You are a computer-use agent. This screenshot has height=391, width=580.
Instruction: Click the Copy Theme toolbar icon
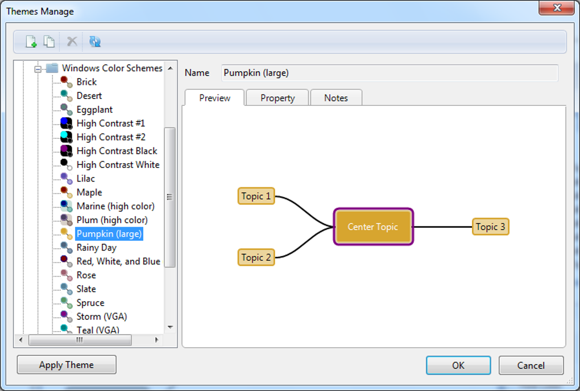tap(49, 42)
